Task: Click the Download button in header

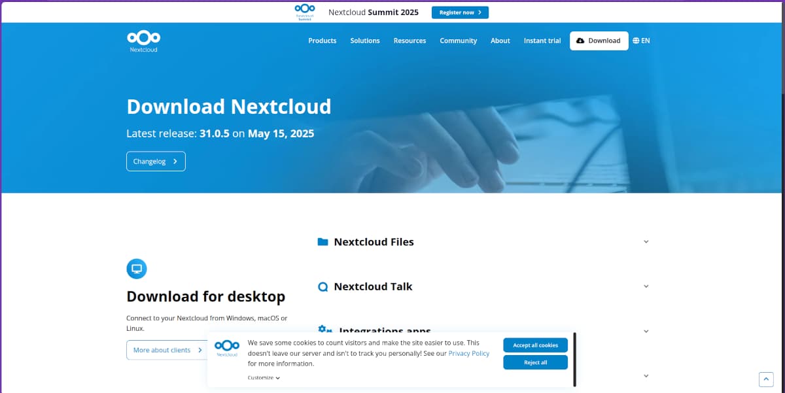Action: [599, 41]
